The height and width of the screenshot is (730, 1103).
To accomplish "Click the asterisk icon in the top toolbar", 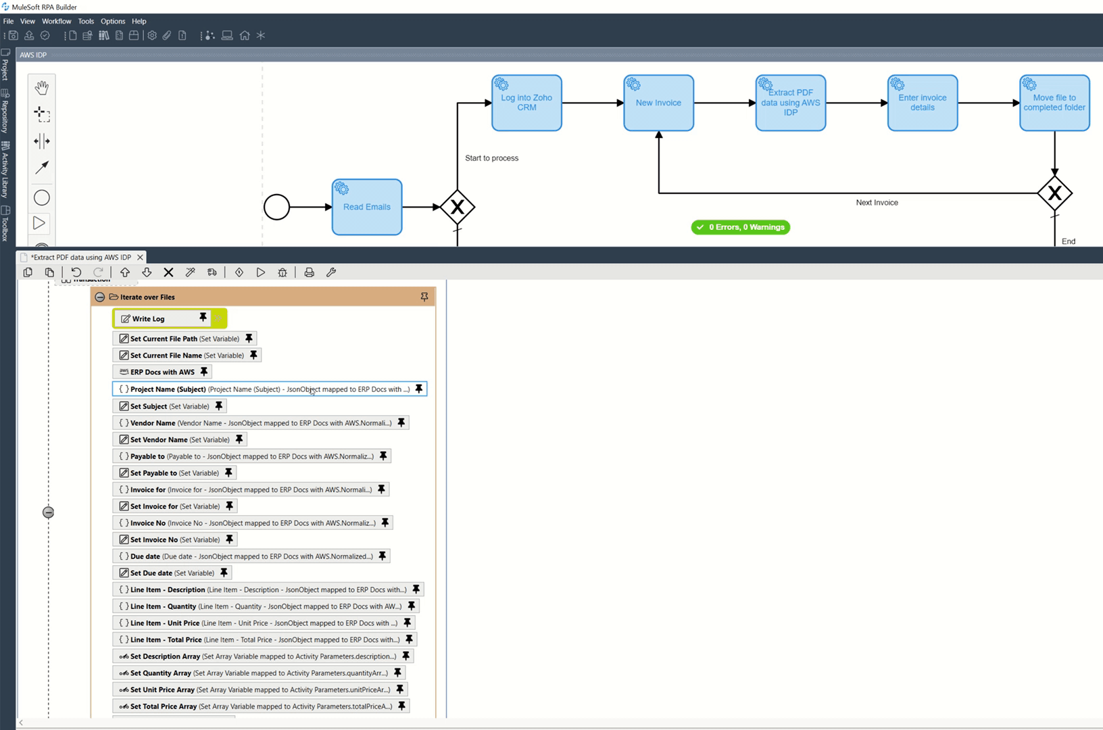I will click(261, 36).
